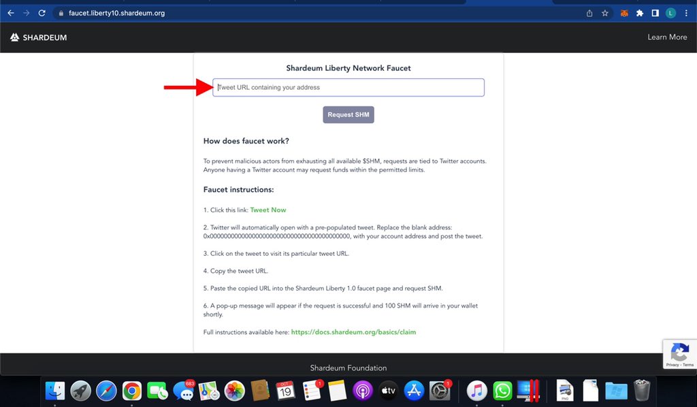Click the Faucet instructions: heading
This screenshot has width=697, height=407.
pos(238,189)
